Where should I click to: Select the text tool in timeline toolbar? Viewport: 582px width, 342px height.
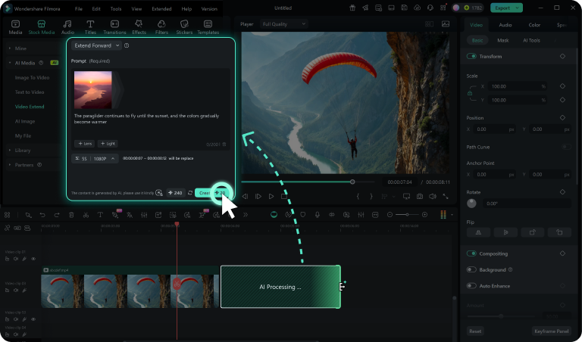click(x=100, y=215)
